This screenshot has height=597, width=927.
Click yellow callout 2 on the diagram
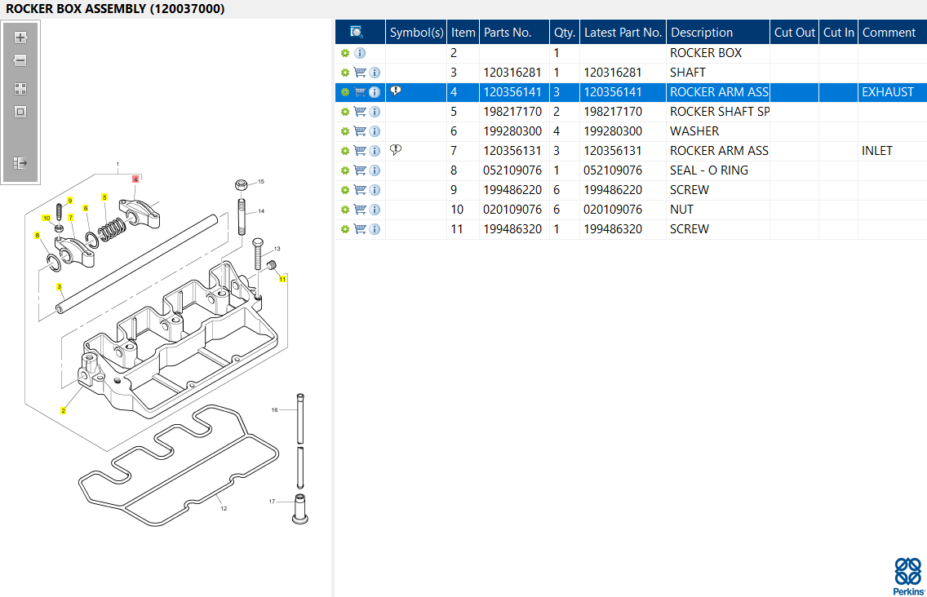click(x=63, y=410)
